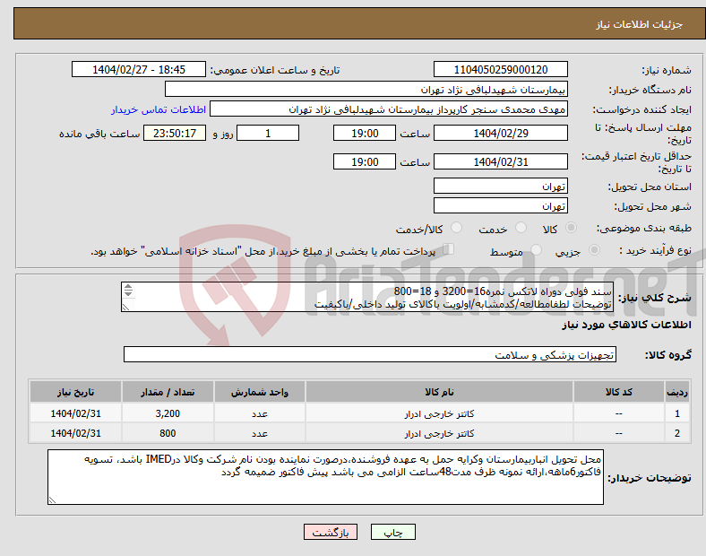Viewport: 706px width, 556px height.
Task: Click the بازگشت back button
Action: pyautogui.click(x=331, y=532)
